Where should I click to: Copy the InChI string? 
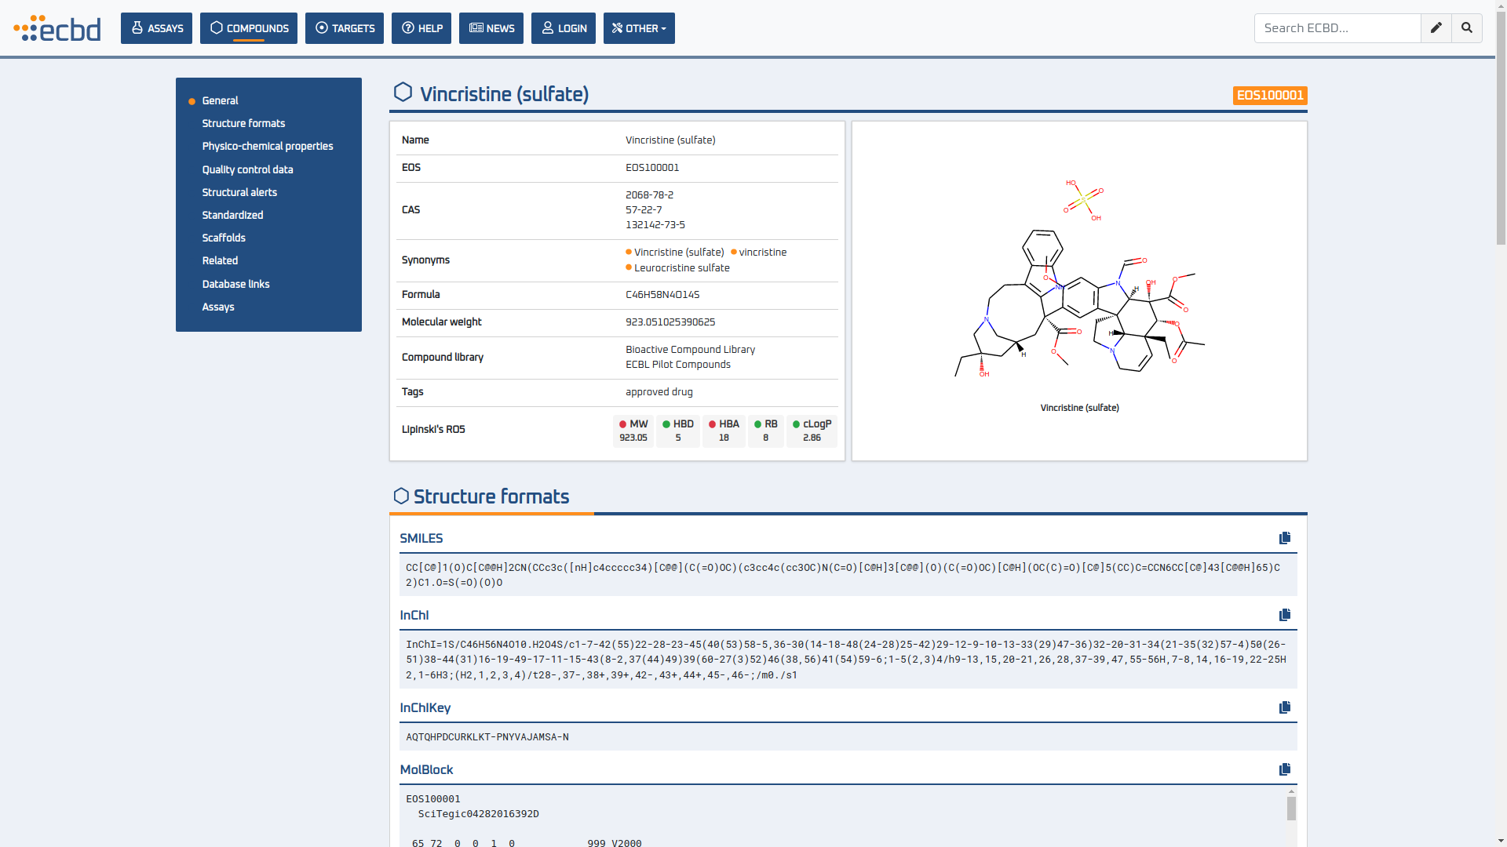[1284, 615]
